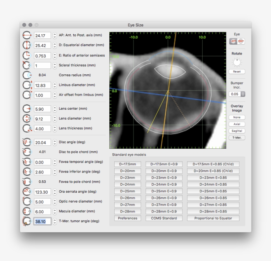The image size is (271, 261).
Task: Apply the COMS Standard eye model
Action: (164, 218)
